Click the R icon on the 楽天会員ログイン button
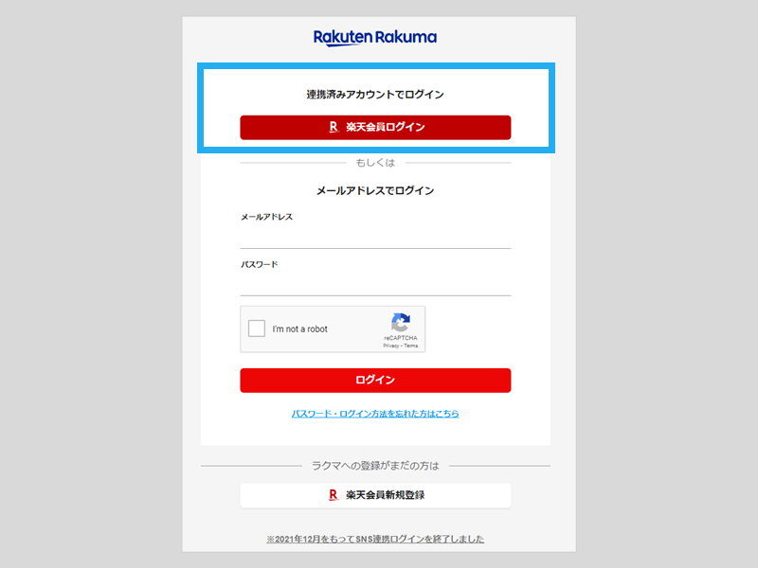 pyautogui.click(x=334, y=127)
